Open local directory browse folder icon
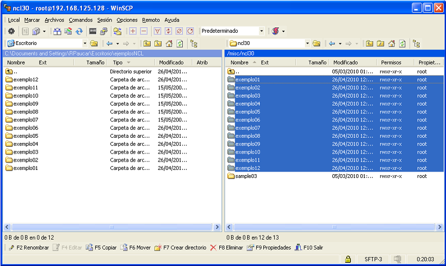Image resolution: width=446 pixels, height=266 pixels. 94,43
